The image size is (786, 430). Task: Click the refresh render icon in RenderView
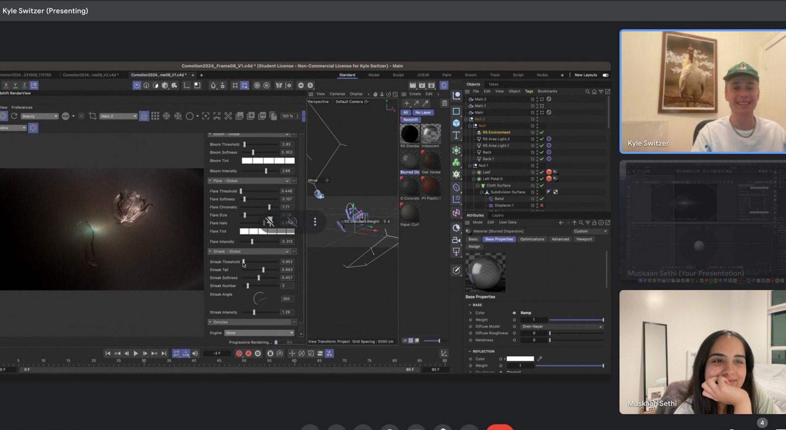[x=14, y=116]
